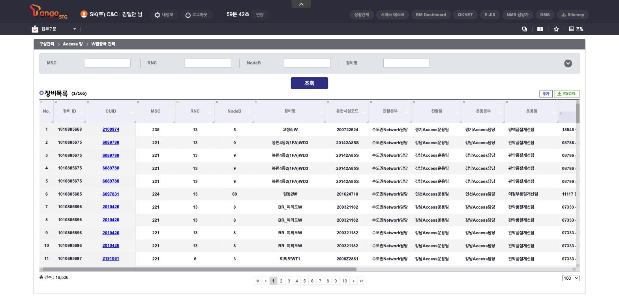Open CUID link 2100974

(x=111, y=129)
